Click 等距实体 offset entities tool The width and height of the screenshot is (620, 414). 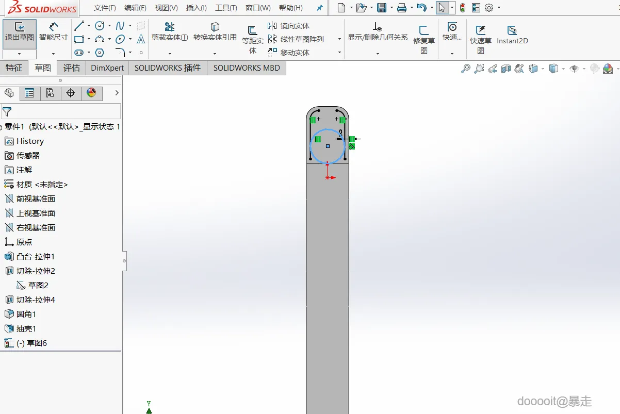click(x=253, y=40)
